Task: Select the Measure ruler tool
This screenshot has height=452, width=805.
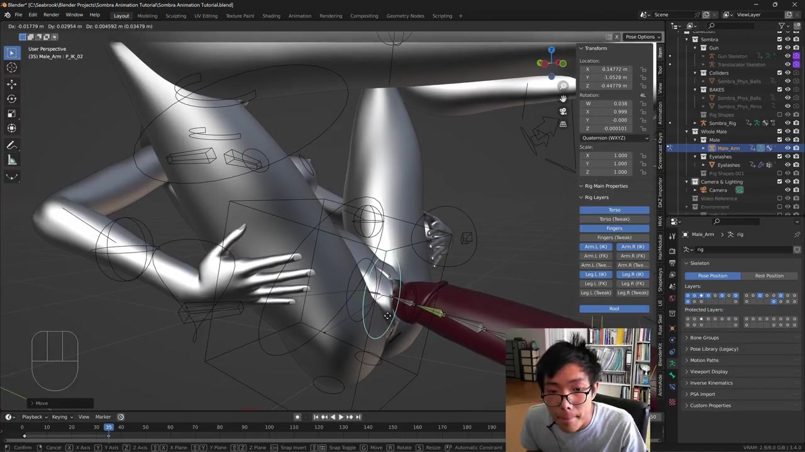Action: pyautogui.click(x=11, y=160)
